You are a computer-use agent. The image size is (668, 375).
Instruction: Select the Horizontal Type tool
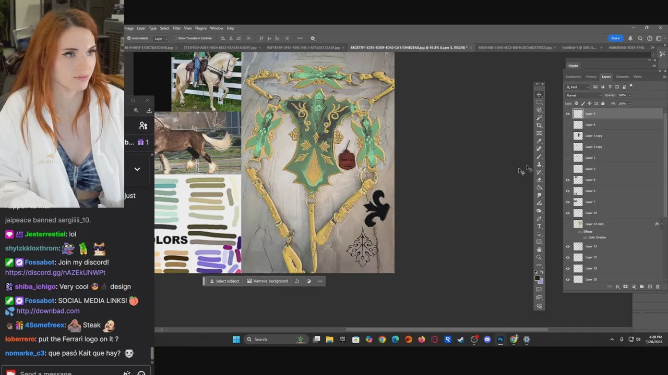click(x=539, y=226)
